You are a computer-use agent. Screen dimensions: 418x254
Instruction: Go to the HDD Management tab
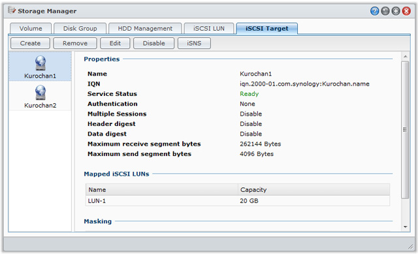145,29
